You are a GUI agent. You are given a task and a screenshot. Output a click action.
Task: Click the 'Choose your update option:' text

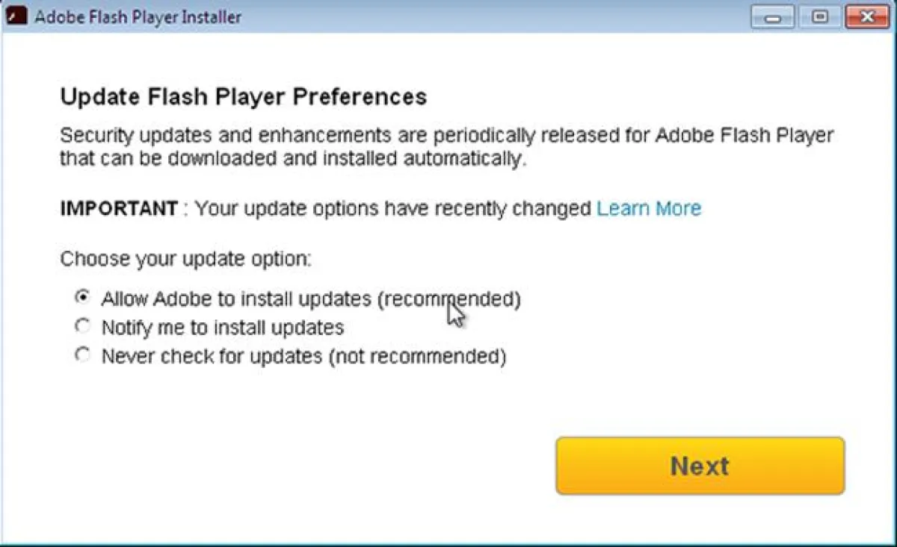click(185, 259)
